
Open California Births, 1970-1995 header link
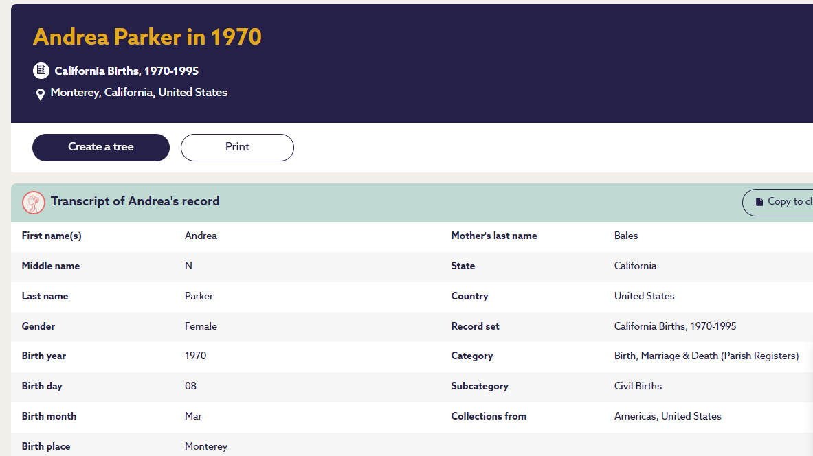click(126, 71)
